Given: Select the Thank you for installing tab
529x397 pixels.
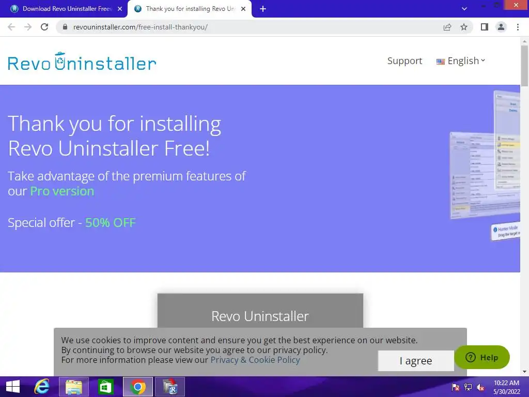Looking at the screenshot, I should pos(189,9).
